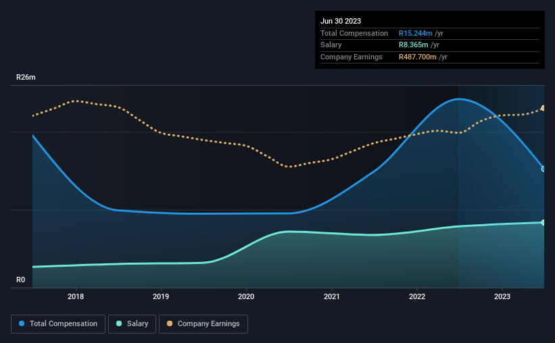
Task: Toggle the Salary legend button
Action: pyautogui.click(x=132, y=324)
